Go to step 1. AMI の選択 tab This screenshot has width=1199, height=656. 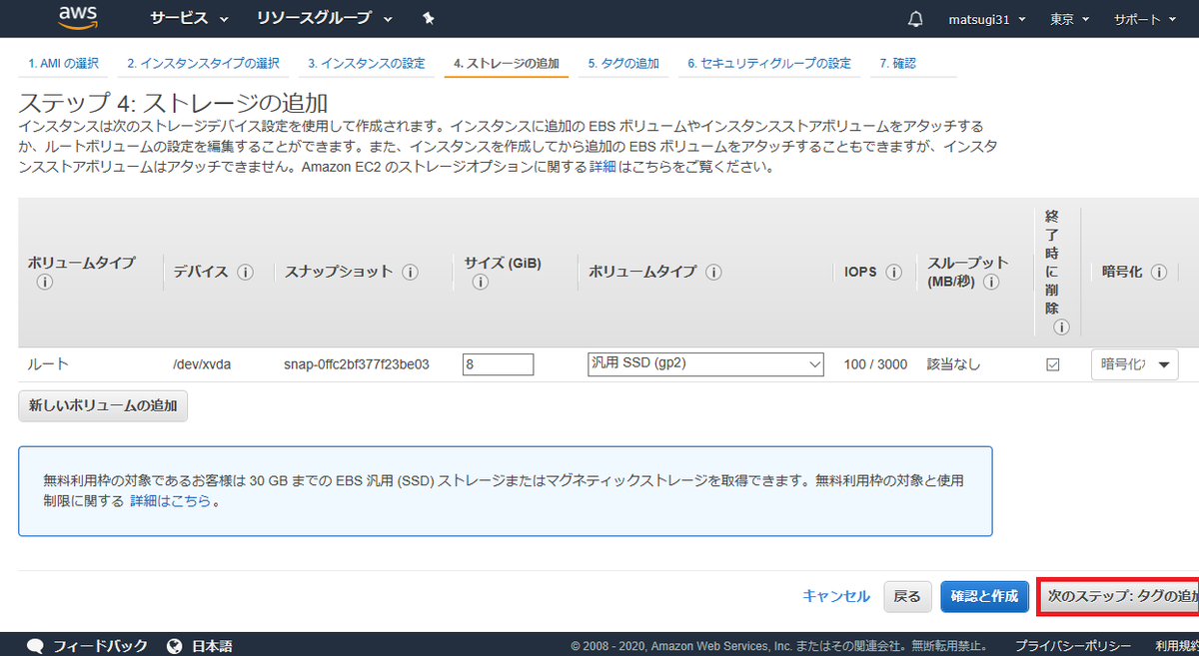[x=63, y=63]
